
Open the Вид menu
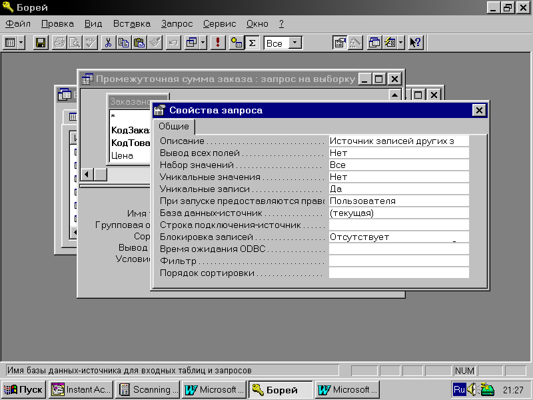pyautogui.click(x=93, y=24)
